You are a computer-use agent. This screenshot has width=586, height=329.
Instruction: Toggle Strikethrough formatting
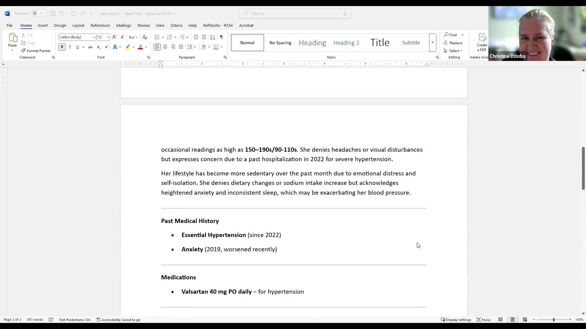click(x=90, y=47)
